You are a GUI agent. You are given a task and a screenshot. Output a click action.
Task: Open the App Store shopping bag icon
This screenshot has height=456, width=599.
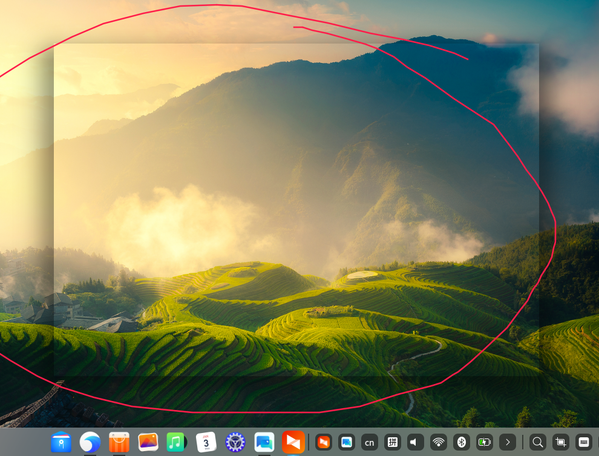coord(119,442)
